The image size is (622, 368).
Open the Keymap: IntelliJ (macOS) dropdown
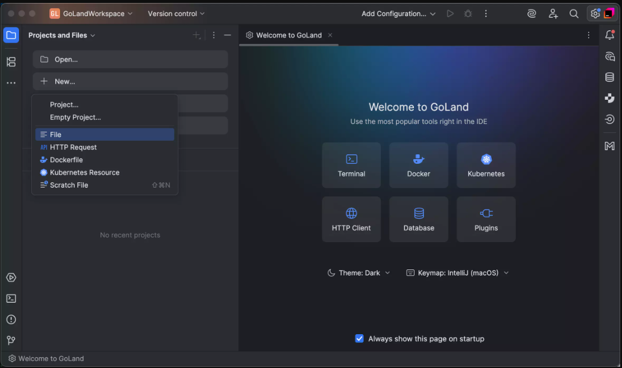(x=458, y=272)
